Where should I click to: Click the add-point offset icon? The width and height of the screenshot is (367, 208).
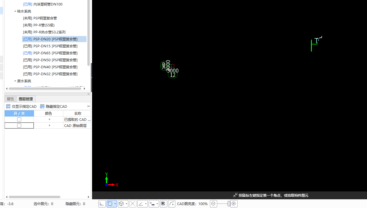tap(152, 204)
